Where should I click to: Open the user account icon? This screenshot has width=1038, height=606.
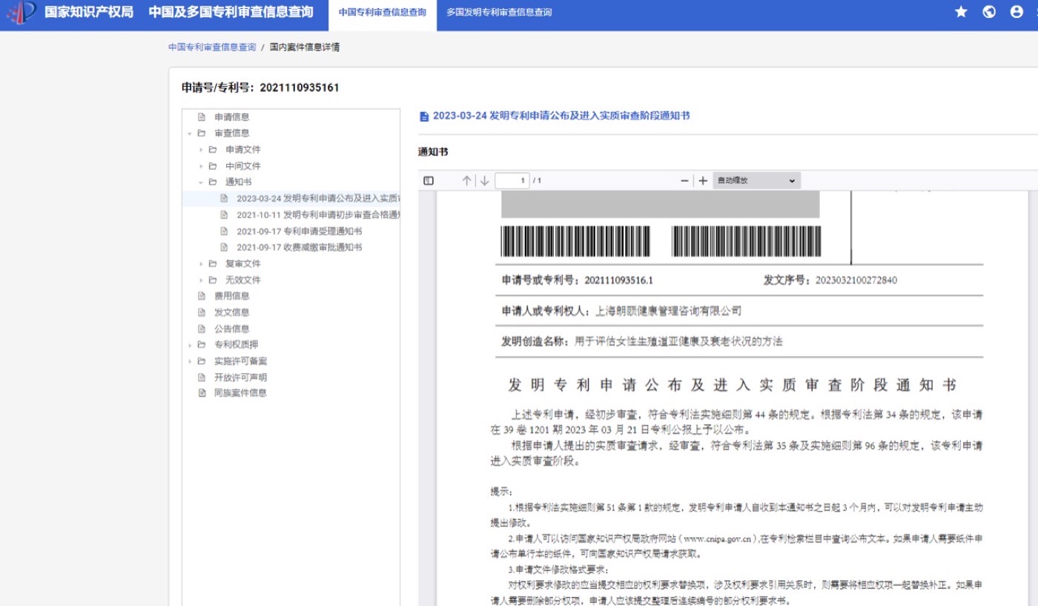(1016, 12)
